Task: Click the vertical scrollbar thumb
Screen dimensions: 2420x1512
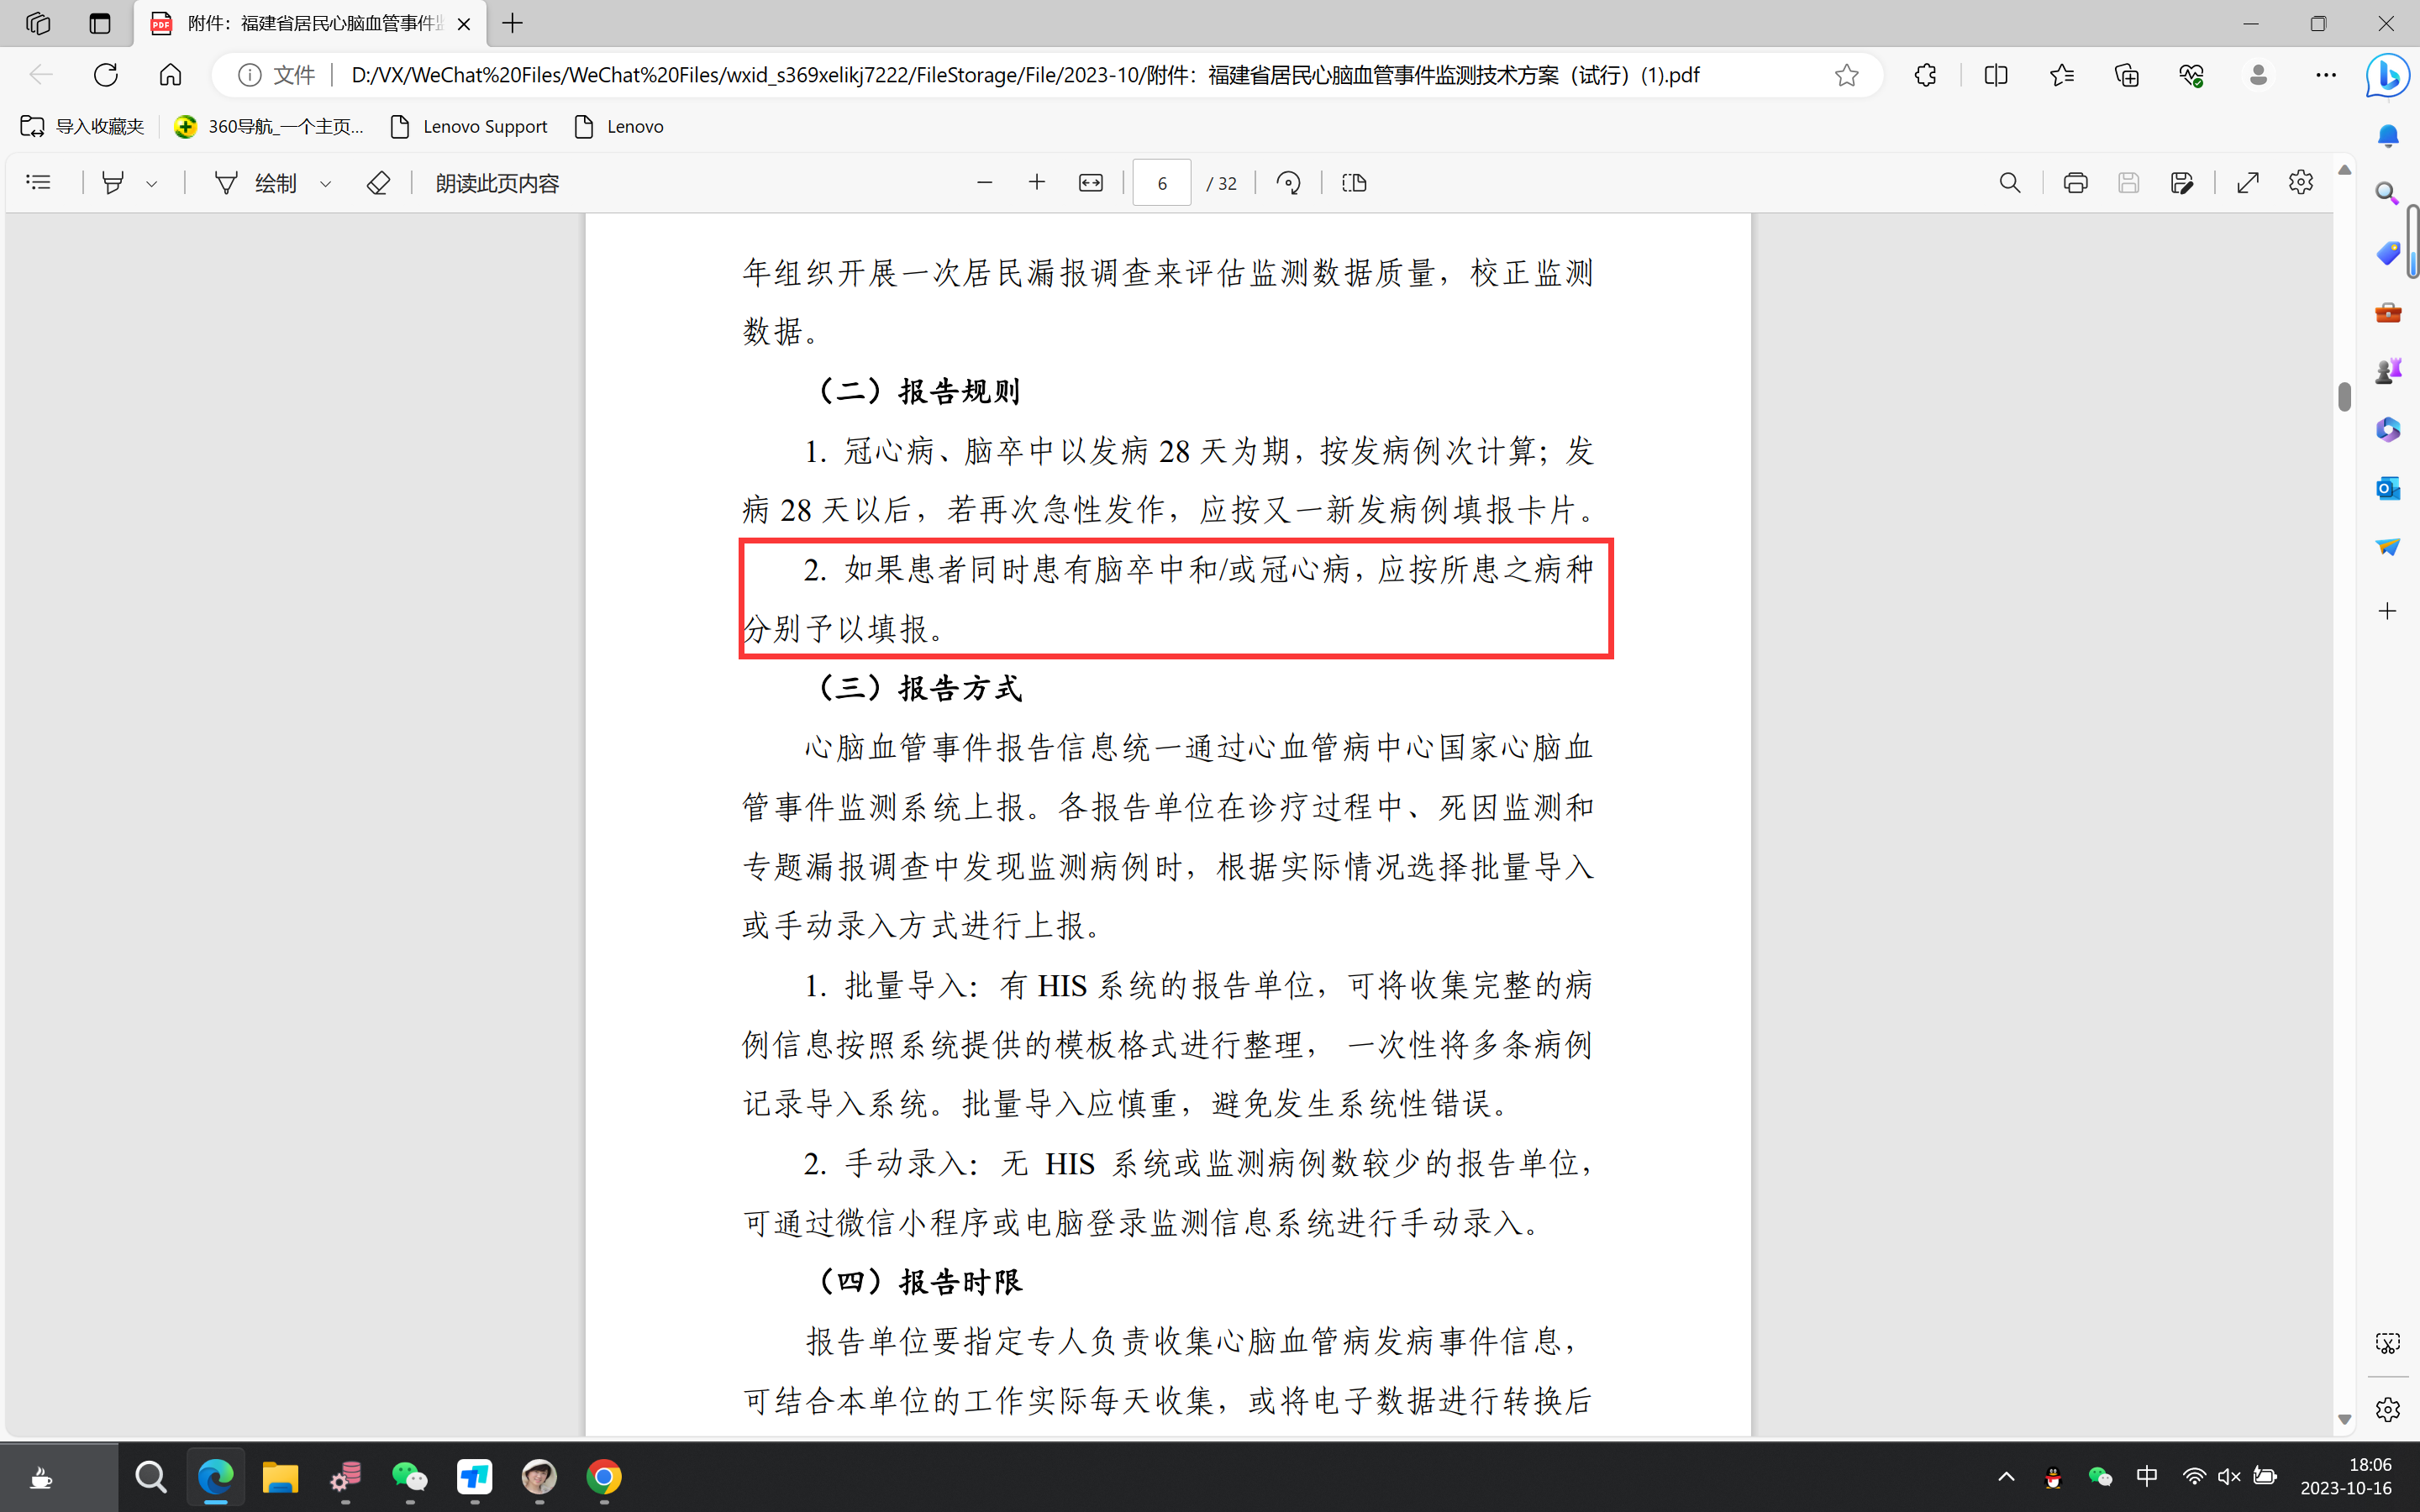Action: 2344,396
